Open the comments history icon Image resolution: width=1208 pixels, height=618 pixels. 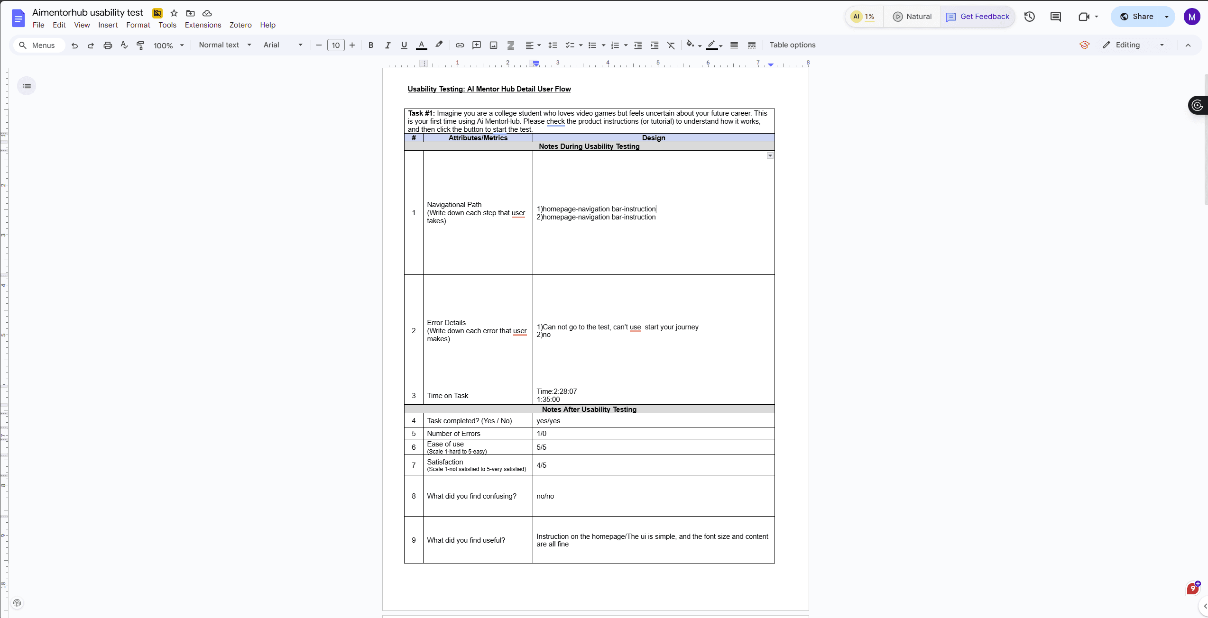[1055, 17]
